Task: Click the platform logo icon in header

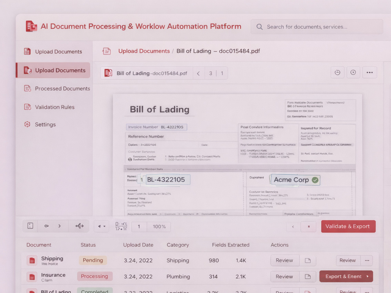Action: pyautogui.click(x=31, y=26)
